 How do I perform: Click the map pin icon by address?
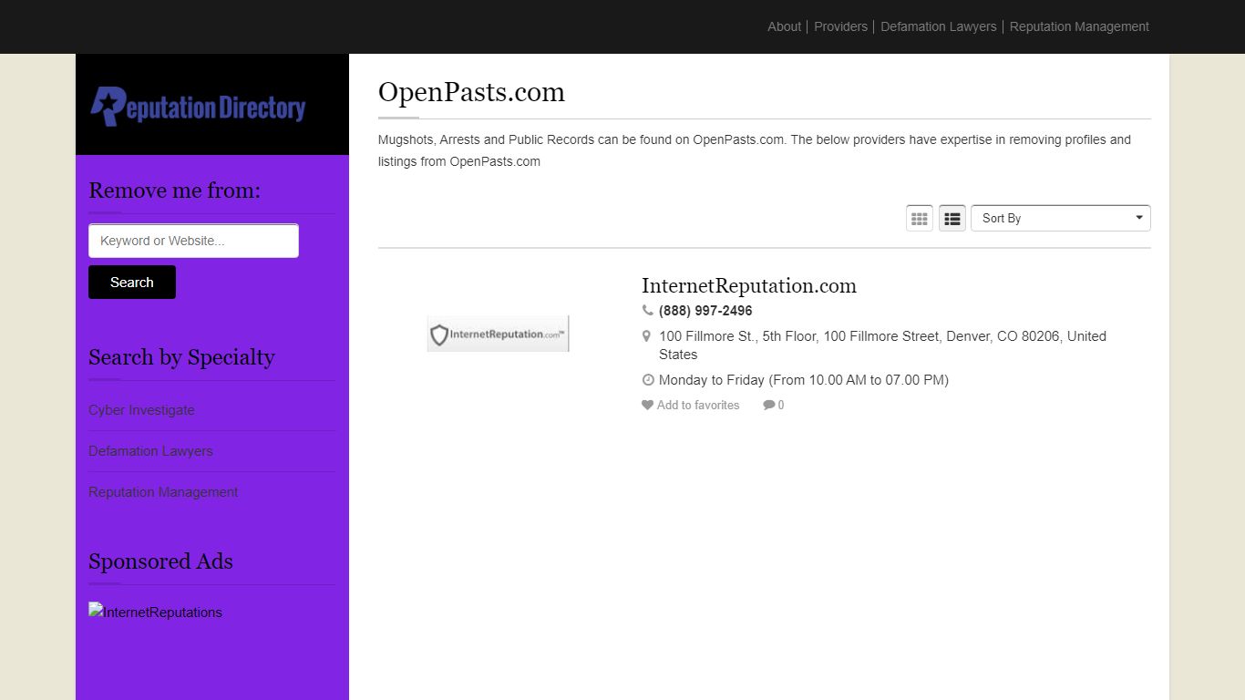coord(646,336)
